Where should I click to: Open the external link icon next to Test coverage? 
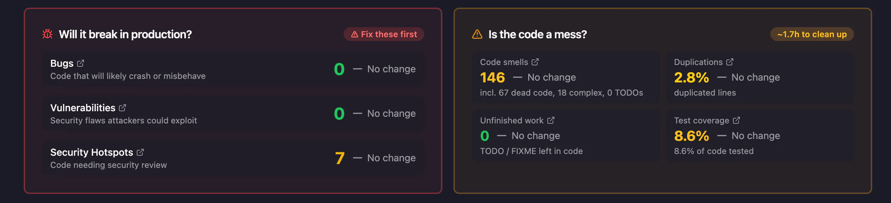click(736, 120)
